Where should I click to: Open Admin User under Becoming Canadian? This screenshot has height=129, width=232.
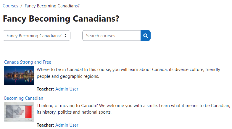67,125
